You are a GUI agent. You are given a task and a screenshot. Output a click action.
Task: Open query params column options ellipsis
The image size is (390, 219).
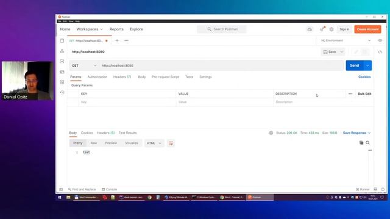(350, 94)
